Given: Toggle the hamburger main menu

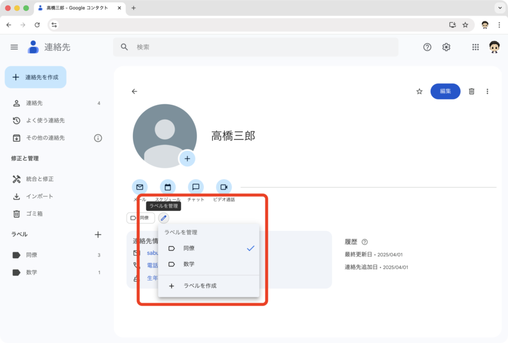Looking at the screenshot, I should click(x=14, y=47).
